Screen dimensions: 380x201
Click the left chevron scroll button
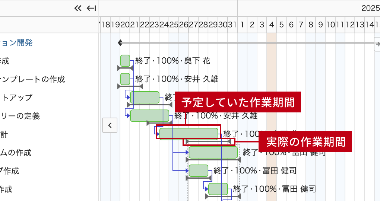[x=110, y=125]
